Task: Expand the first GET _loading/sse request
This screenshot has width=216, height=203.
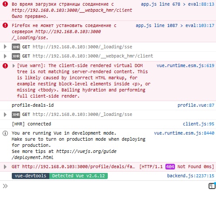Action: 5,47
